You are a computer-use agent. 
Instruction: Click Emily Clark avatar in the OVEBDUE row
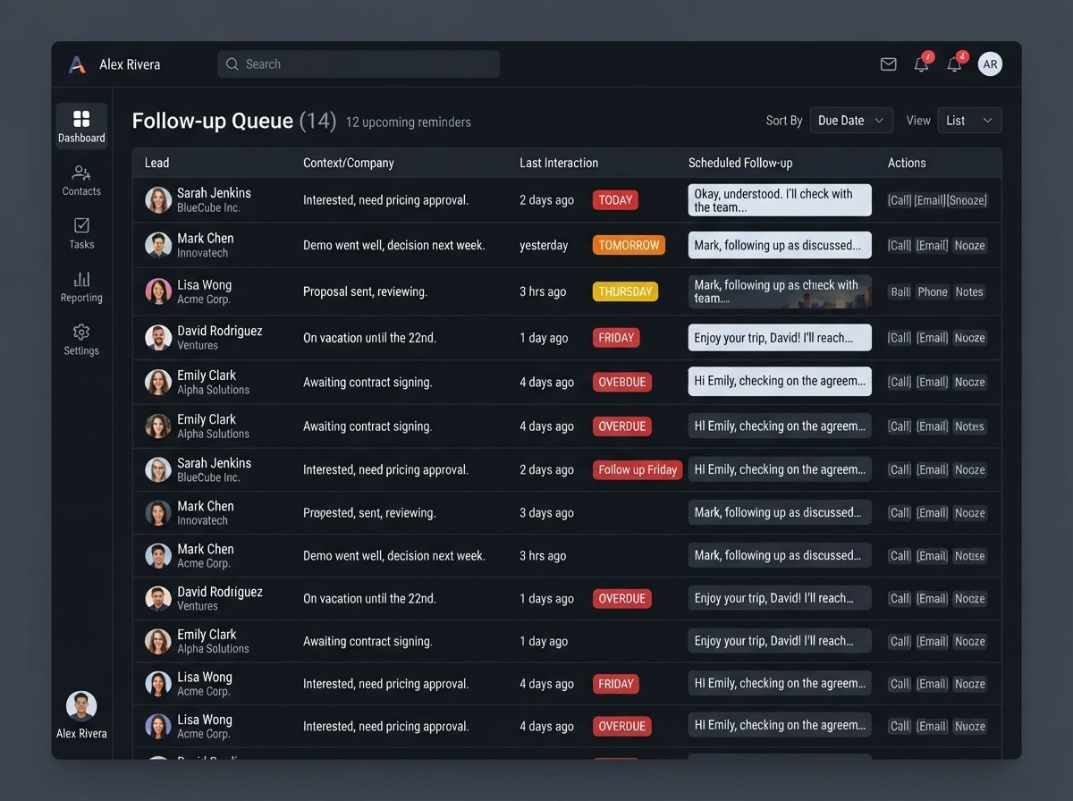[x=158, y=382]
